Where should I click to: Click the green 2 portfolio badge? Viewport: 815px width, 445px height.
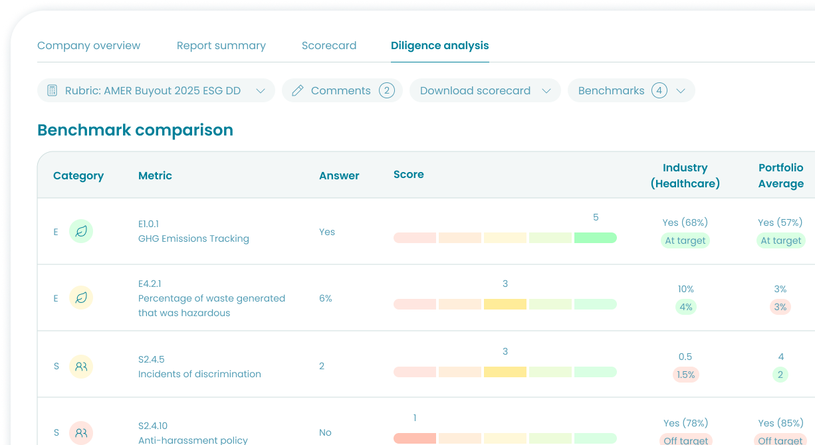(780, 375)
